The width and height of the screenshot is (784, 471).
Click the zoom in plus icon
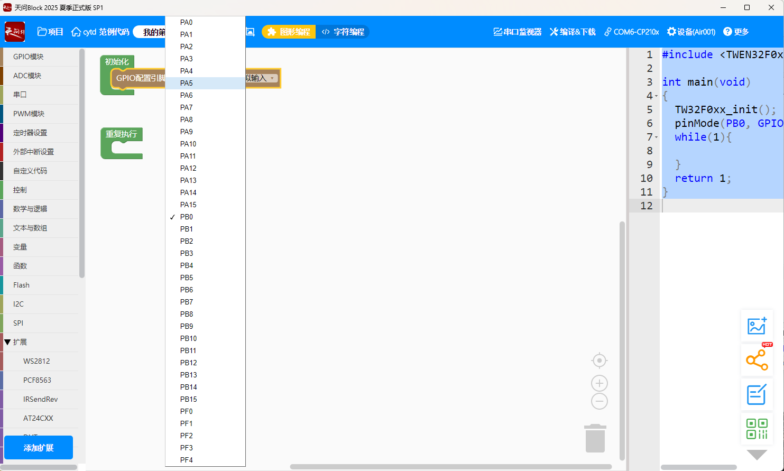(x=599, y=383)
